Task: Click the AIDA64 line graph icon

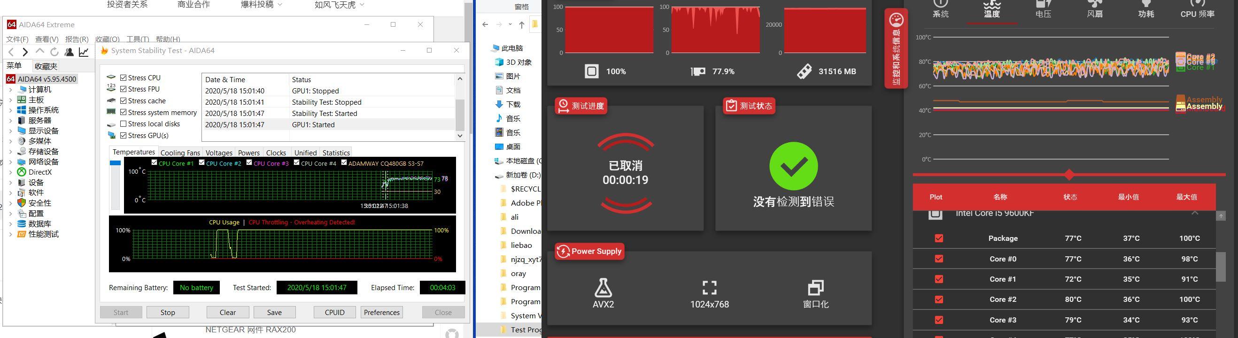Action: tap(84, 52)
